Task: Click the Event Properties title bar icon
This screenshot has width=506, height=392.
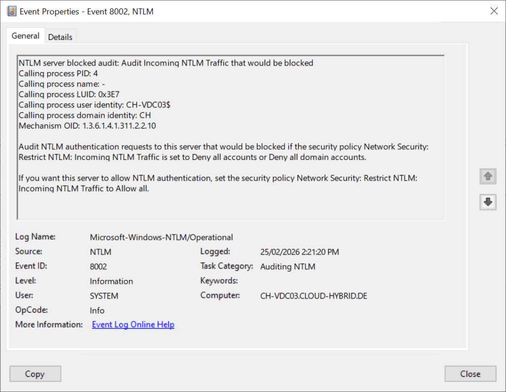Action: [x=12, y=11]
